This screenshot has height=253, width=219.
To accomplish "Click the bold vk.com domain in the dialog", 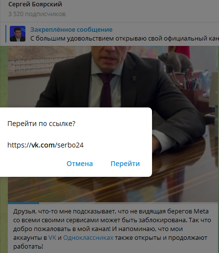I will tap(43, 145).
